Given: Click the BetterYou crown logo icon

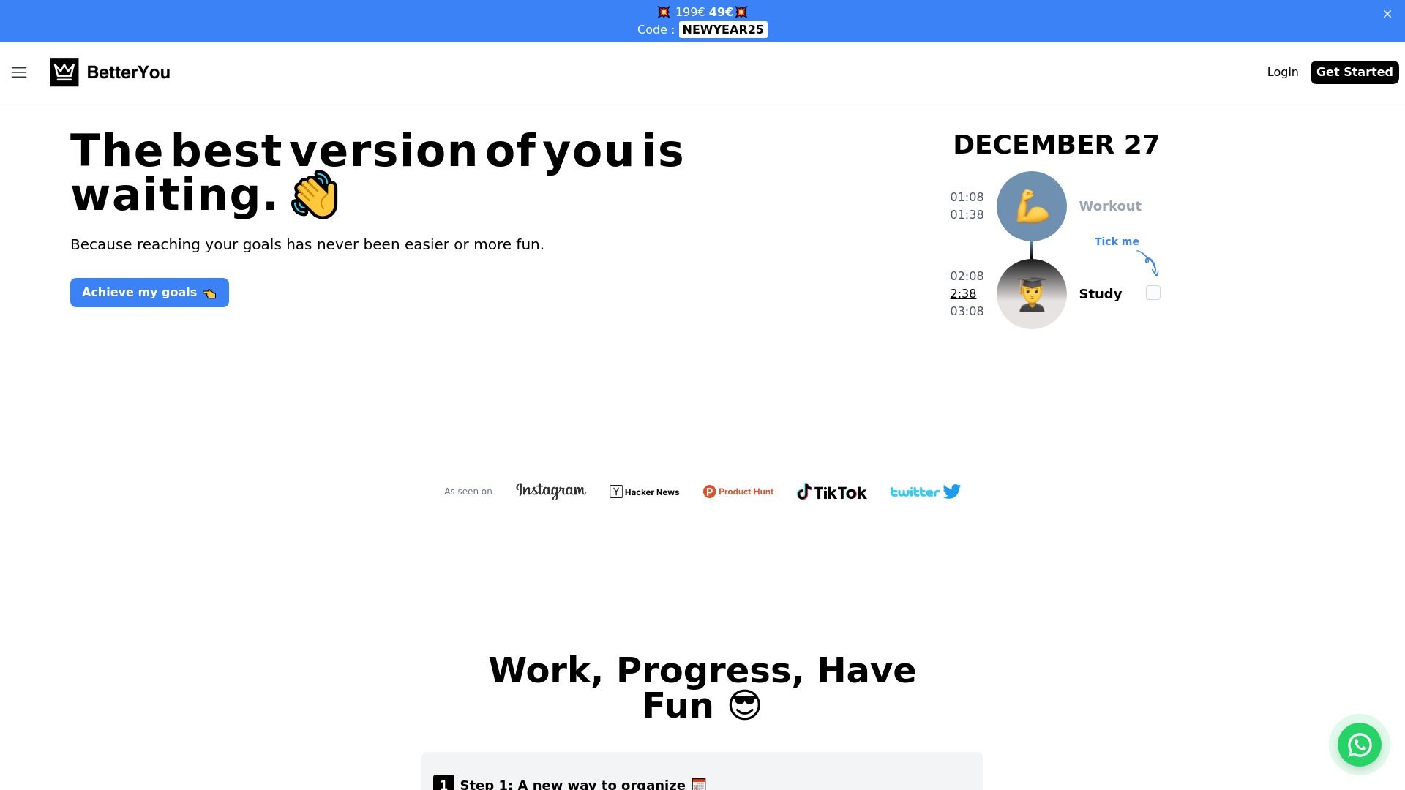Looking at the screenshot, I should pos(64,72).
